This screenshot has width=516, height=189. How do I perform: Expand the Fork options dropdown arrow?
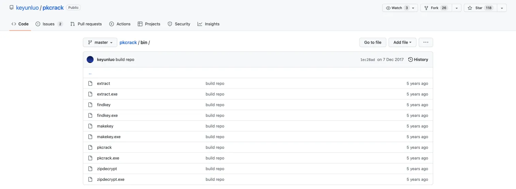tap(457, 8)
